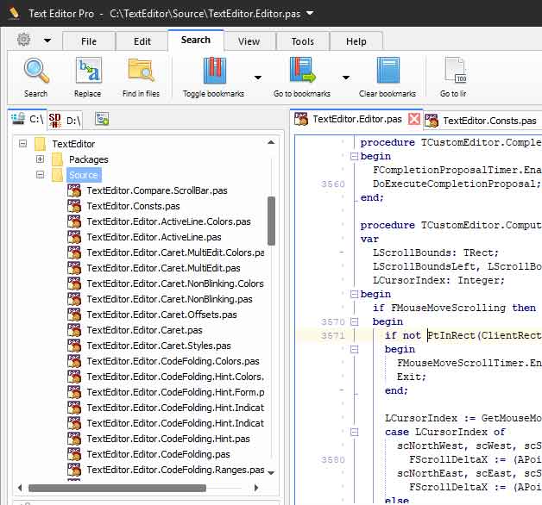Clear bookmarks using the ribbon icon
This screenshot has width=542, height=505.
click(388, 71)
